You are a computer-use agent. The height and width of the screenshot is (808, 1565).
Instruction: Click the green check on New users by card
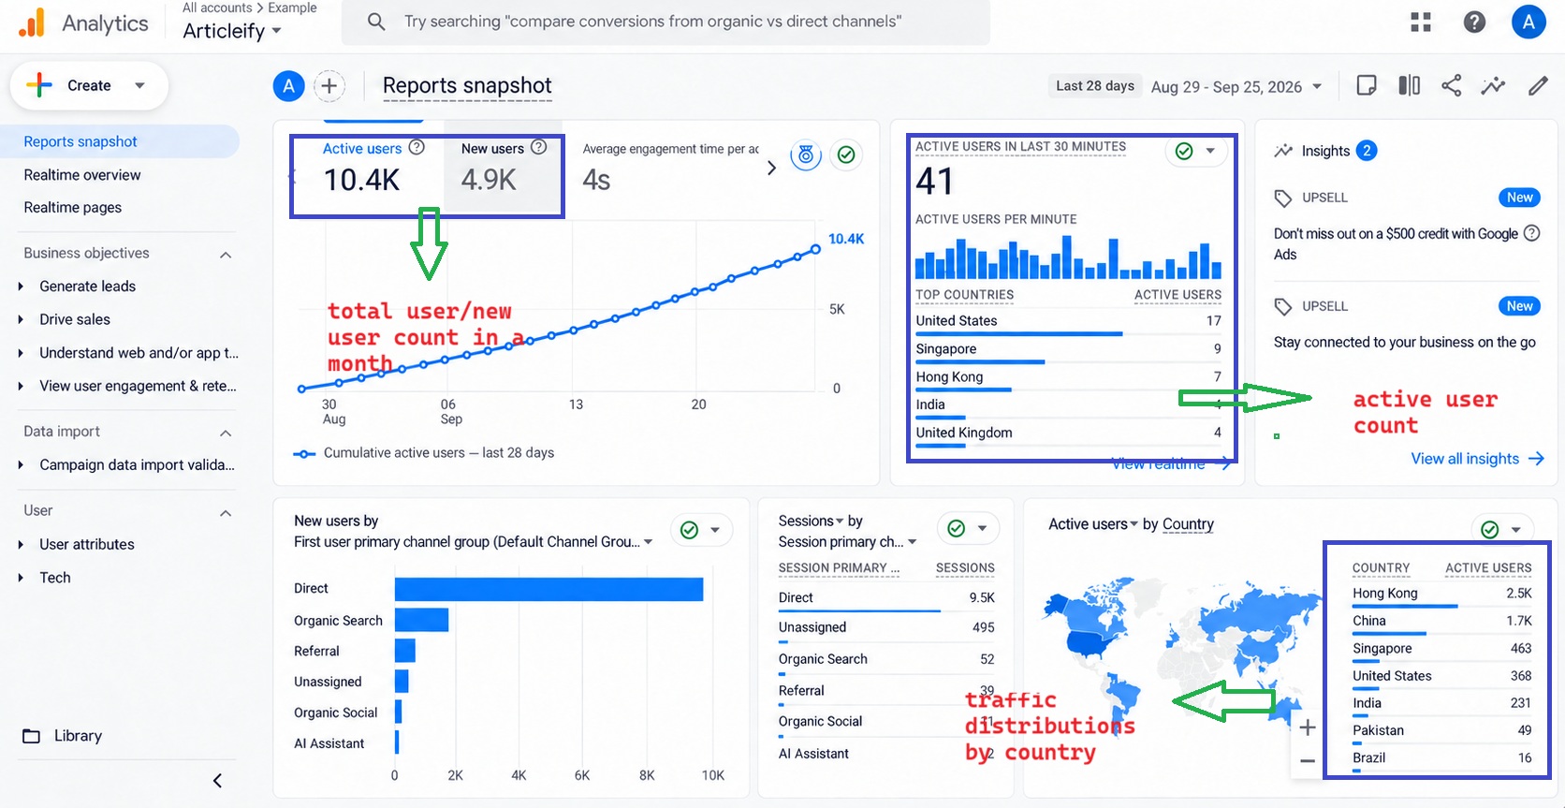point(689,530)
